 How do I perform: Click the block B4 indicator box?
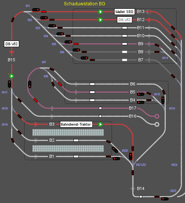92,100
